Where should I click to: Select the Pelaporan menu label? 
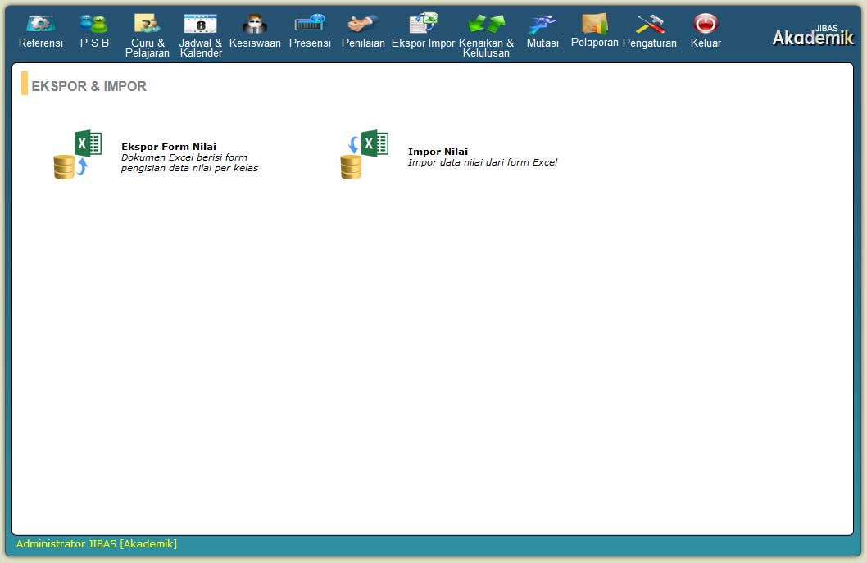594,42
